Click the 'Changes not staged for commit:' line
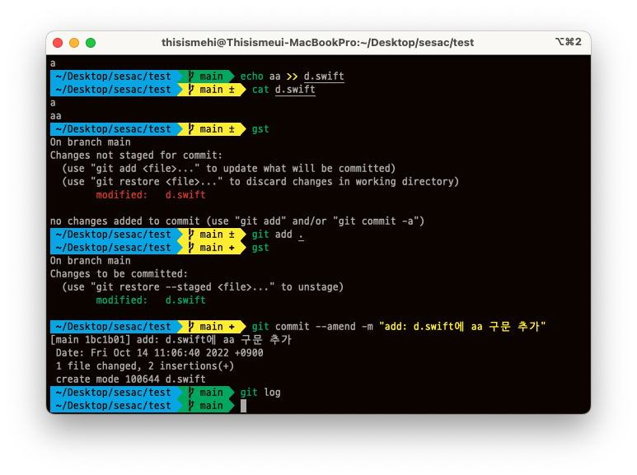 pos(137,156)
